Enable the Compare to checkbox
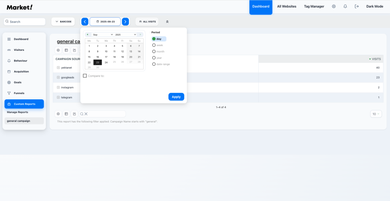This screenshot has width=390, height=201. click(x=85, y=76)
